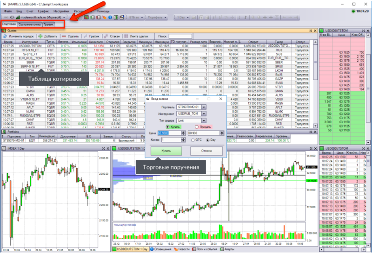Click the third window icon before orange tag
The height and width of the screenshot is (253, 372).
pyautogui.click(x=98, y=17)
